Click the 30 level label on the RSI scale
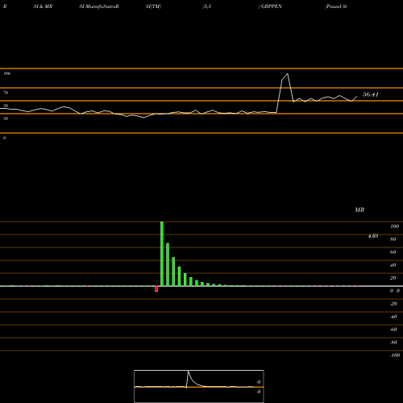403x403 pixels. tap(6, 118)
